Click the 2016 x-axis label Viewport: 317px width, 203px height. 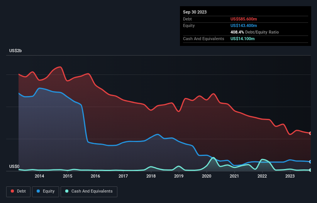[x=95, y=176]
